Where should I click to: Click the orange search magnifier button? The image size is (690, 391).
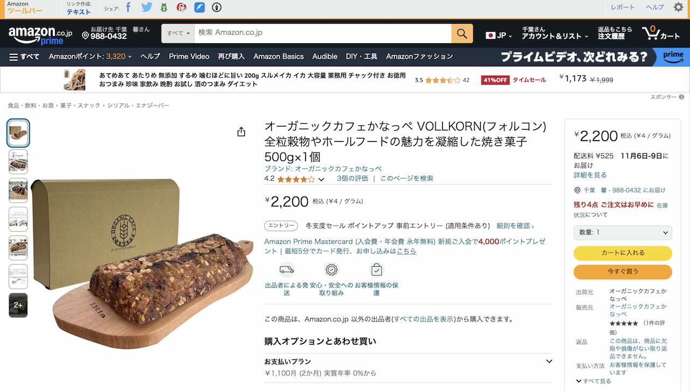point(462,33)
